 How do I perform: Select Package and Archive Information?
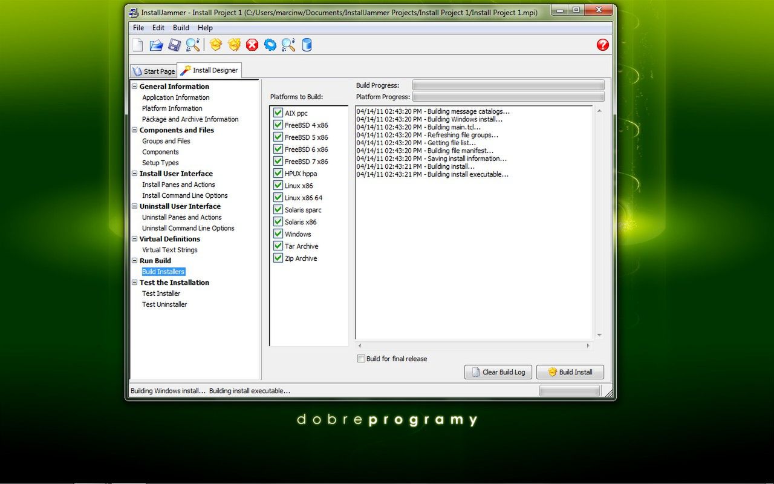coord(190,119)
